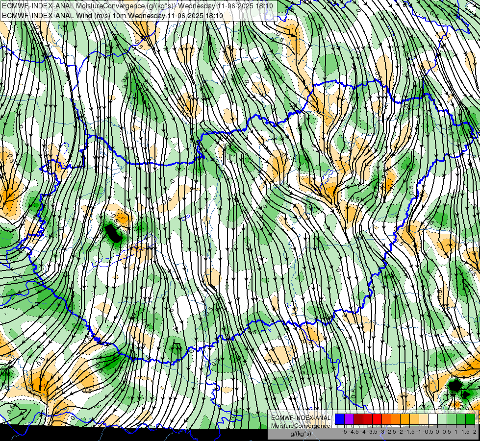
Task: Pick the palest green swatch beside white
Action: point(442,419)
